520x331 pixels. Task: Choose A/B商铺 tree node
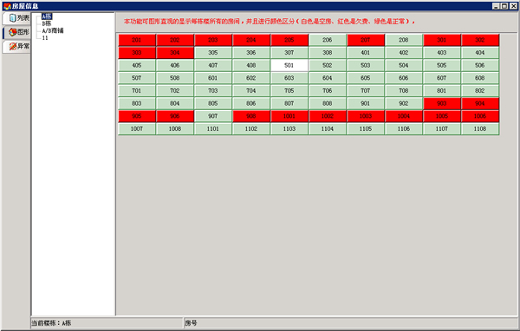pos(52,30)
